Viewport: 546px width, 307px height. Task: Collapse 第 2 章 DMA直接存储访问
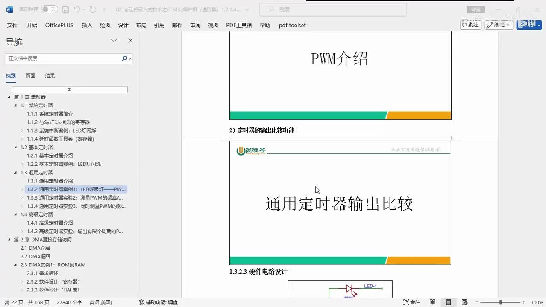click(x=9, y=240)
